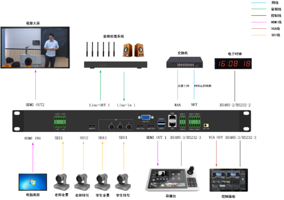
Task: Click the 交换机 network switch icon
Action: click(185, 63)
